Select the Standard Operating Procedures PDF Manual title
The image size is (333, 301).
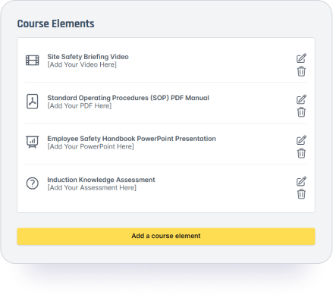(x=128, y=98)
